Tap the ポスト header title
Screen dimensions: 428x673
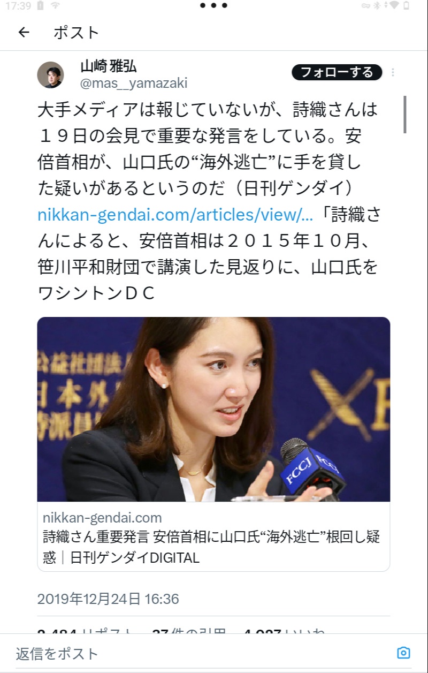(77, 32)
